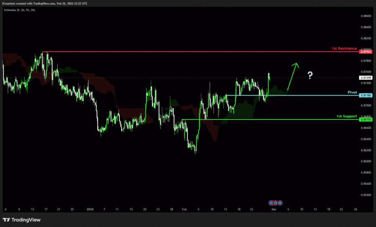Click the 1st Support label
The height and width of the screenshot is (227, 376).
tap(347, 116)
